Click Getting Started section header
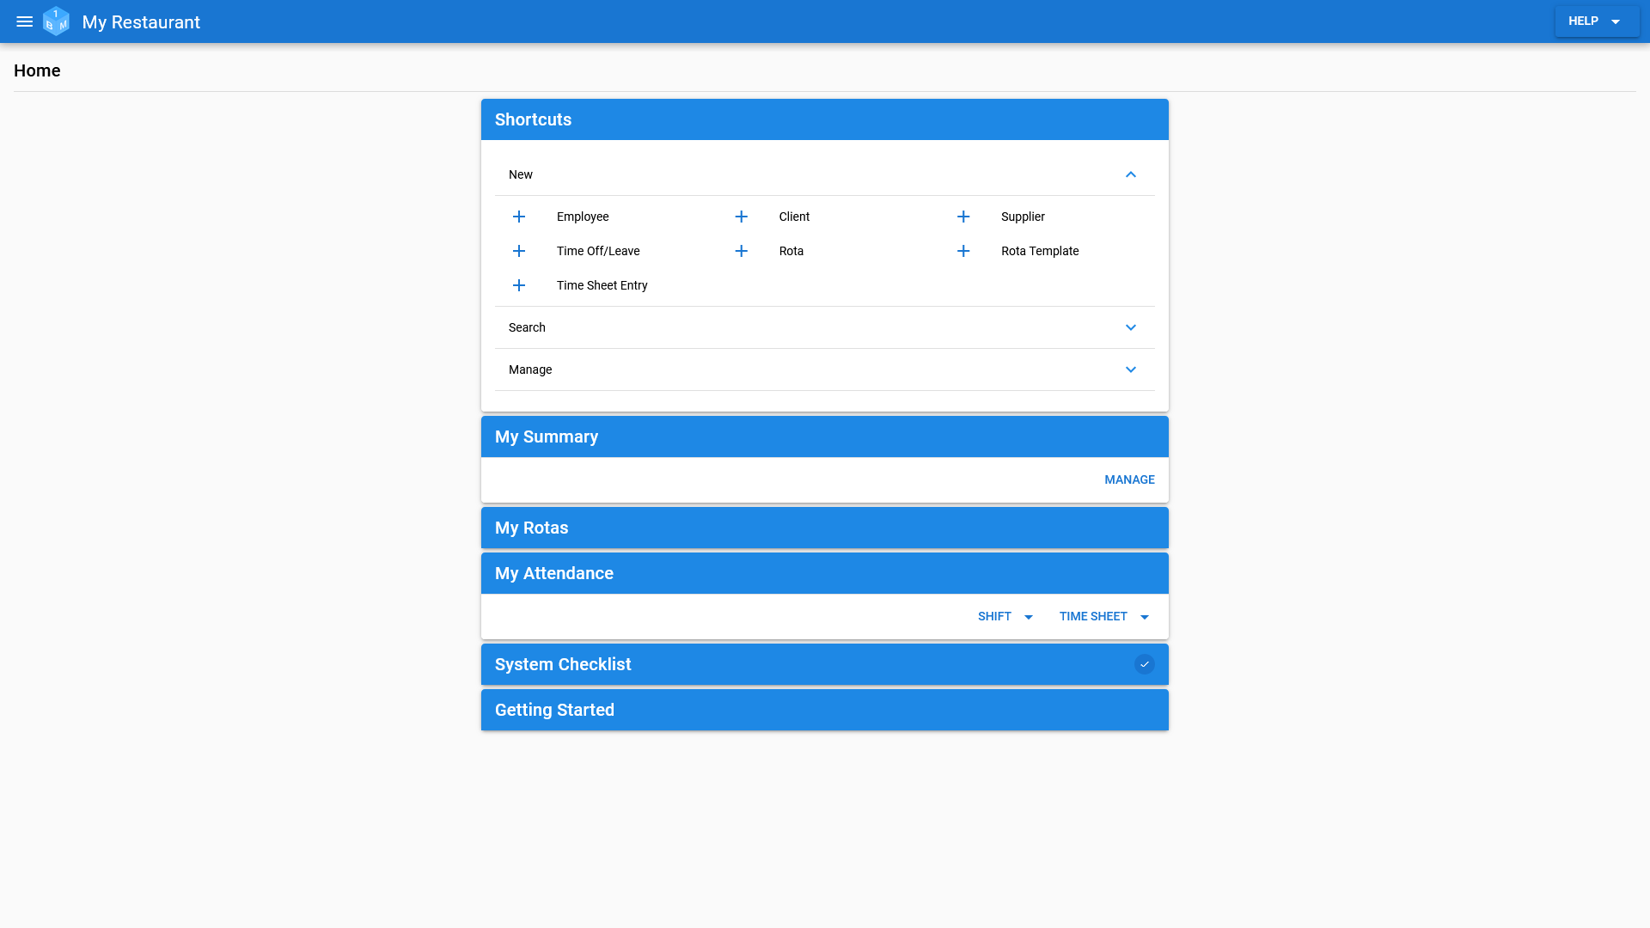 pos(825,709)
